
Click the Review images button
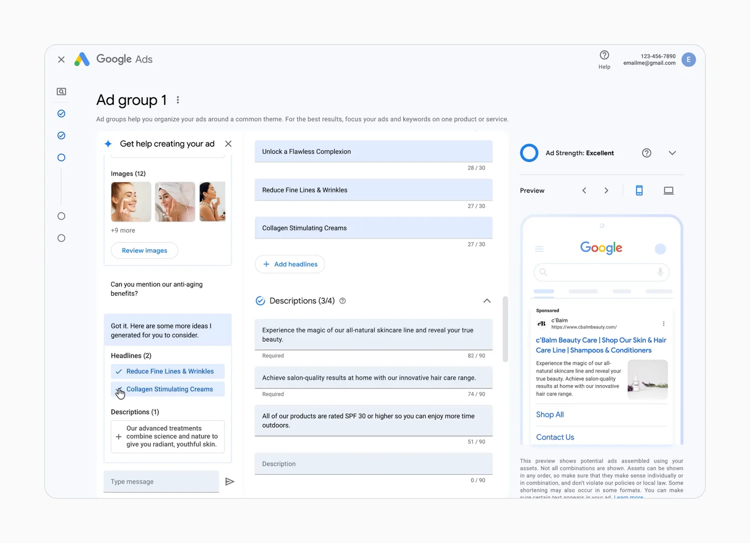coord(144,250)
